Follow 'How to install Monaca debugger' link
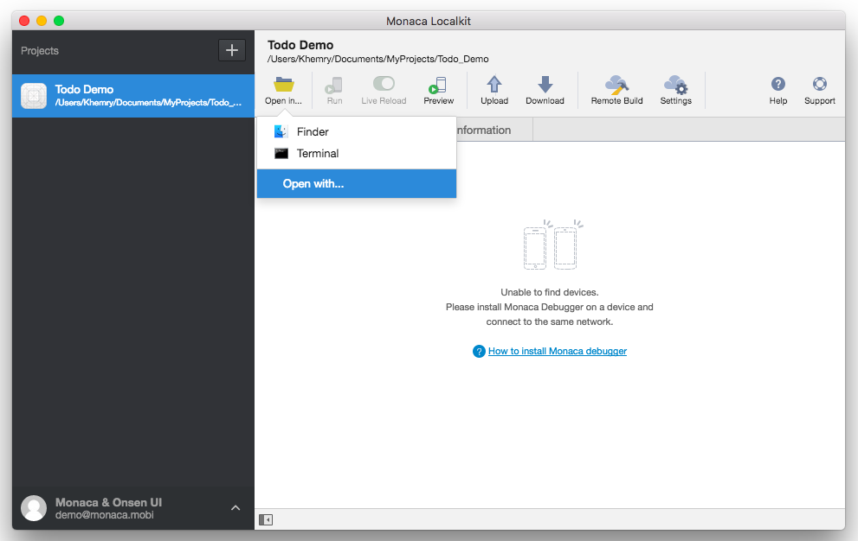This screenshot has height=541, width=858. [x=558, y=351]
